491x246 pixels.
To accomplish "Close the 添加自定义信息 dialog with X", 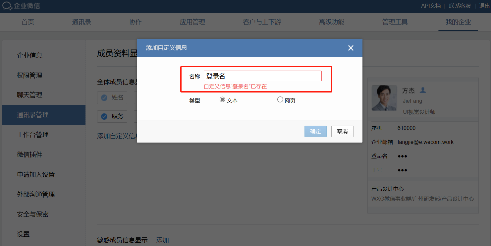I will pos(351,48).
